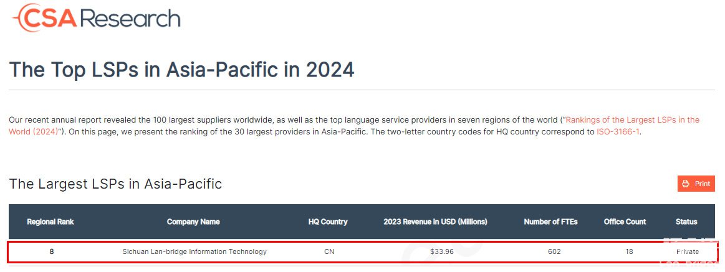Click the 602 FTEs value
The image size is (725, 272).
pos(554,251)
